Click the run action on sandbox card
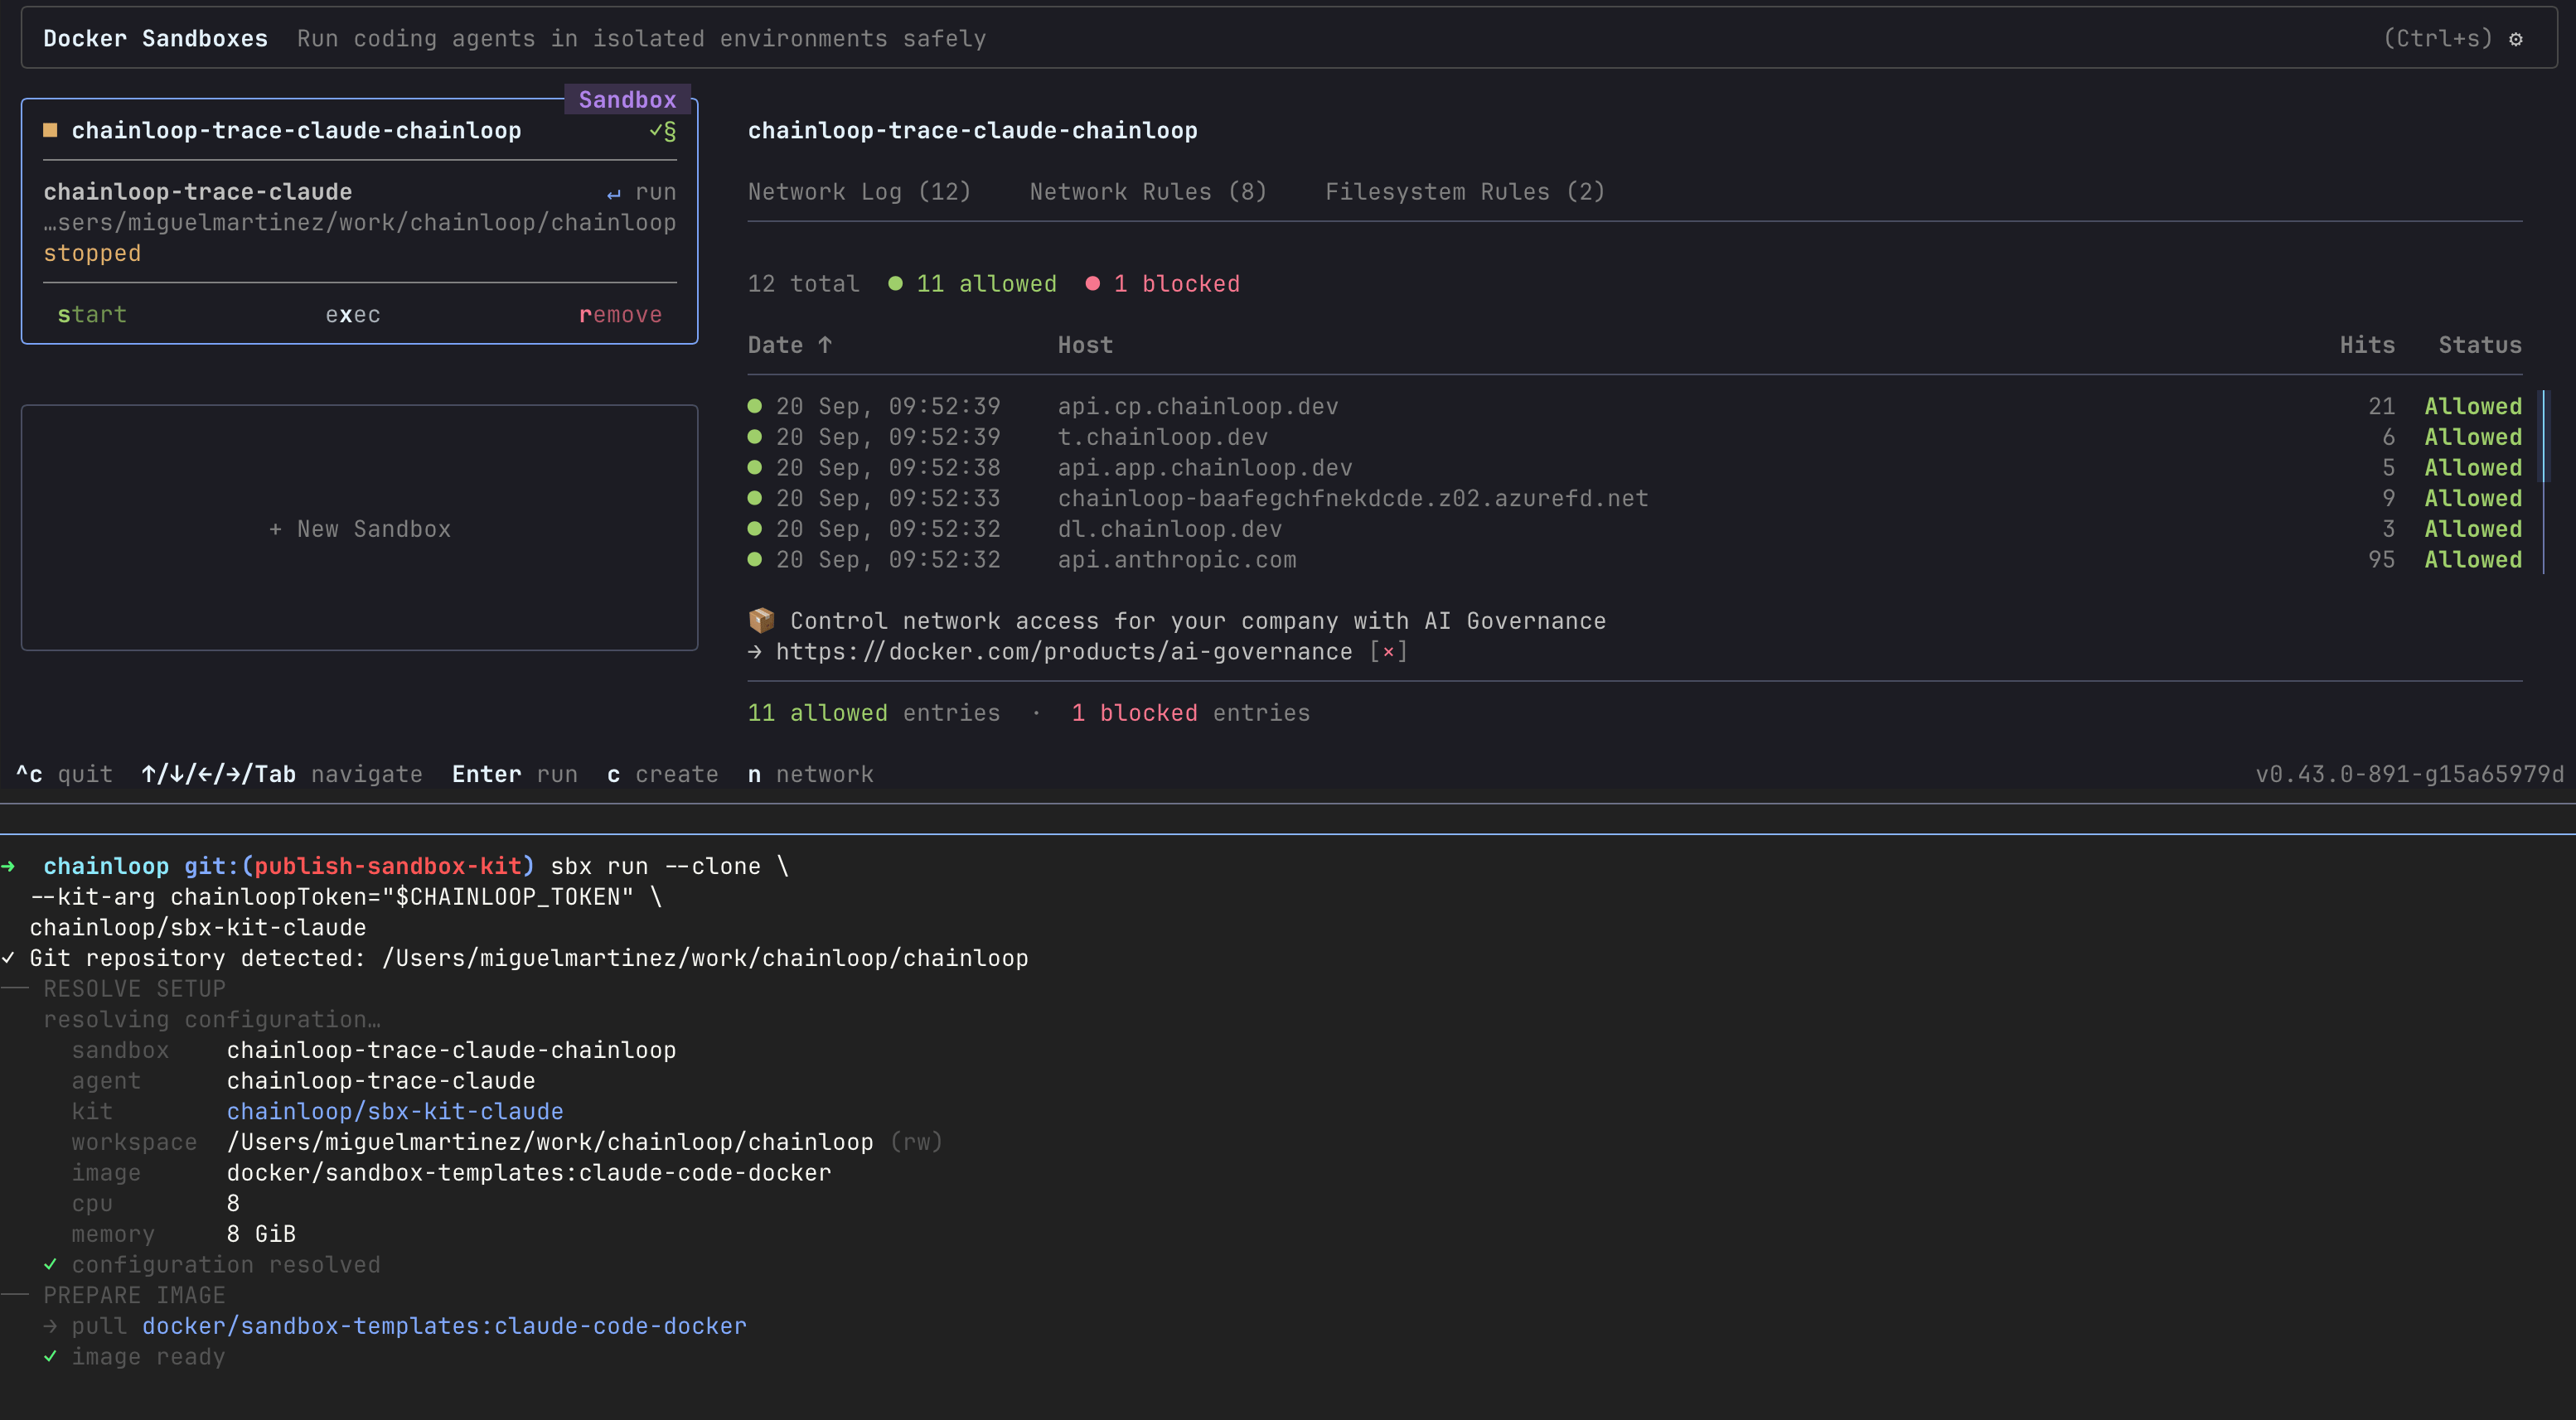Image resolution: width=2576 pixels, height=1420 pixels. pyautogui.click(x=641, y=192)
